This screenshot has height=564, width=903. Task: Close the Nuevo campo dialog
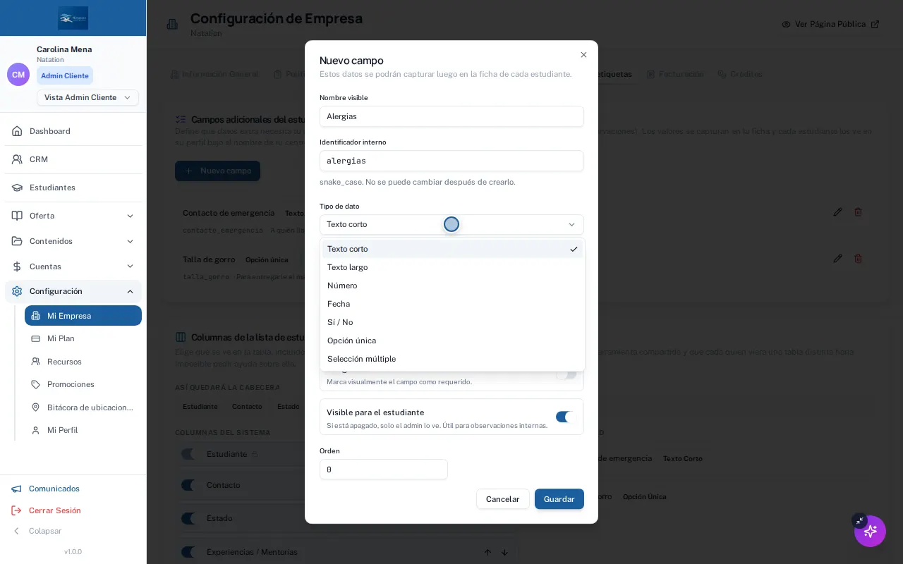(583, 55)
